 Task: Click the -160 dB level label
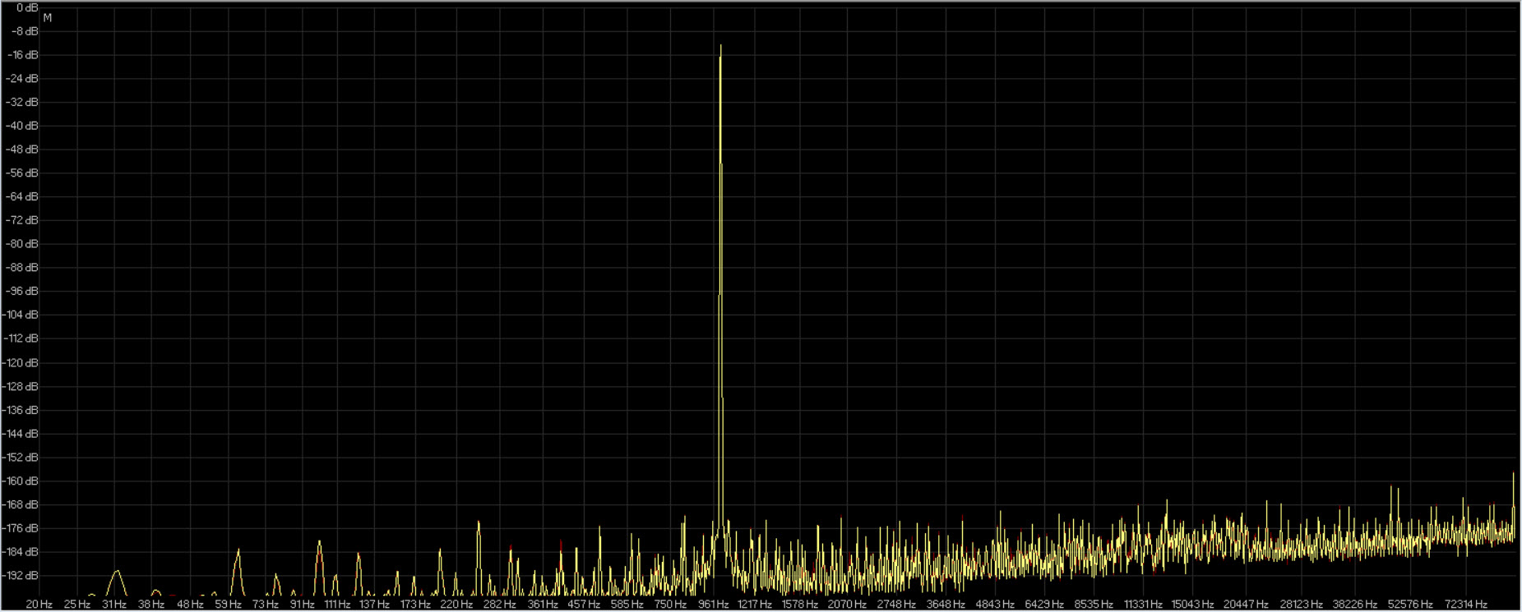tap(21, 481)
